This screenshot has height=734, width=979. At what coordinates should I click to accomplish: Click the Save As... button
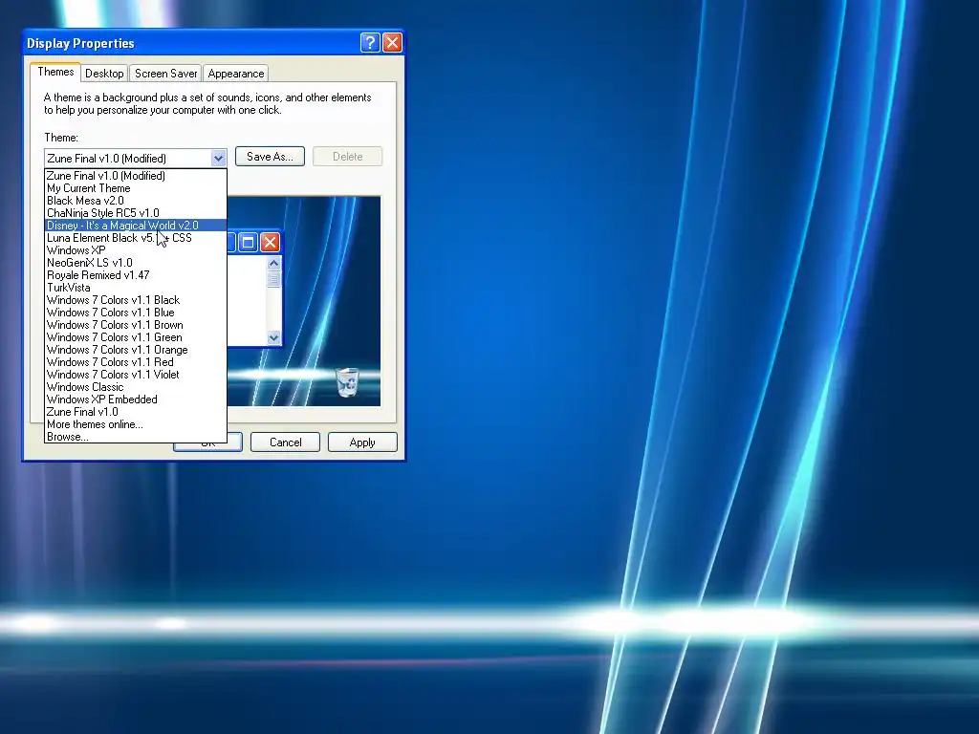tap(270, 157)
